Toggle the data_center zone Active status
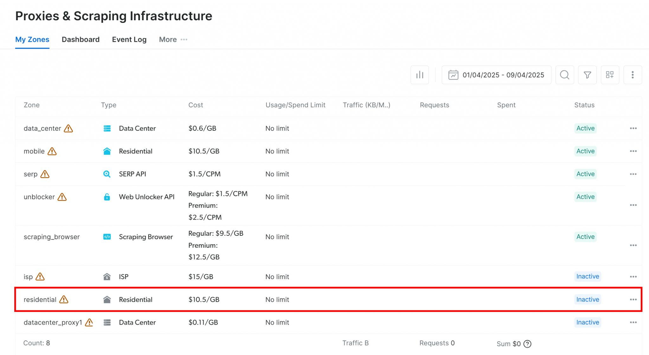The image size is (649, 355). [585, 128]
